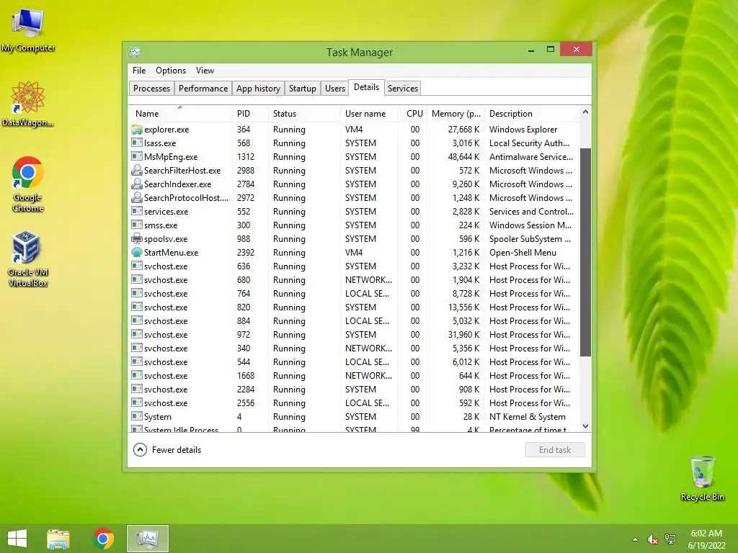The width and height of the screenshot is (738, 553).
Task: Click the scrollbar down arrow
Action: tap(585, 426)
